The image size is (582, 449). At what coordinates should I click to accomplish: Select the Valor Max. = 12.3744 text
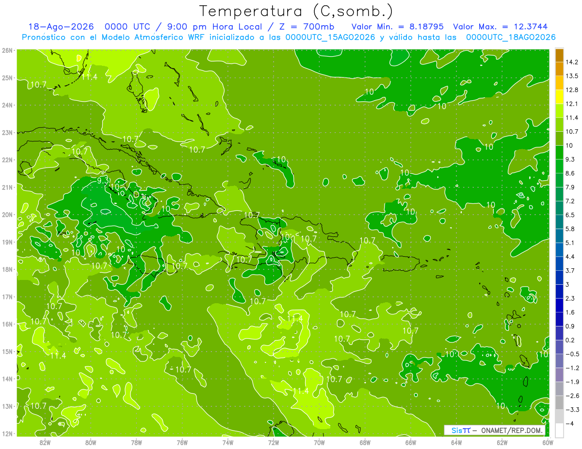tap(500, 27)
